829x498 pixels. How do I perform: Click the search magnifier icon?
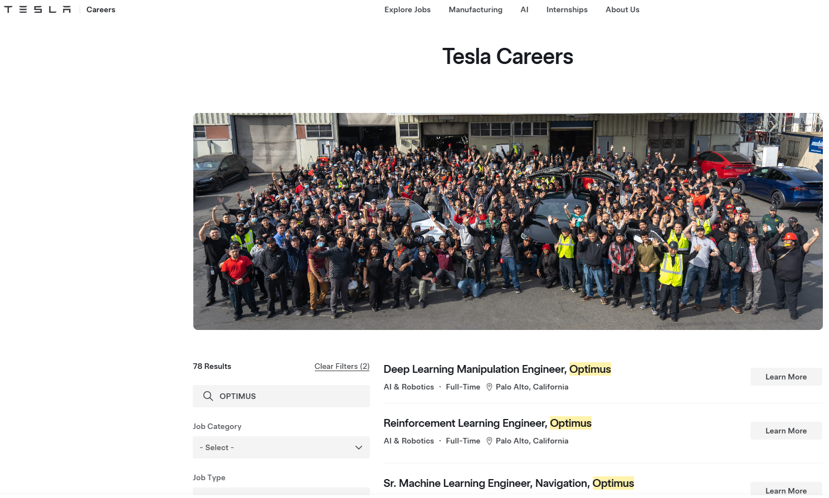[208, 396]
